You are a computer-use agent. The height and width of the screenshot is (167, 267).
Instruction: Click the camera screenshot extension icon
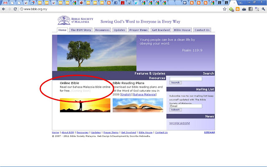(x=244, y=9)
